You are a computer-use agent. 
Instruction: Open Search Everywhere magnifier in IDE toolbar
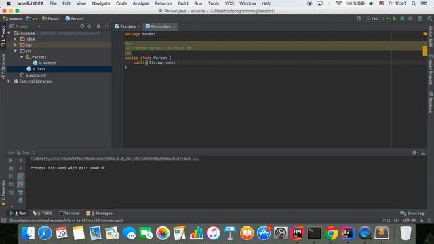429,18
